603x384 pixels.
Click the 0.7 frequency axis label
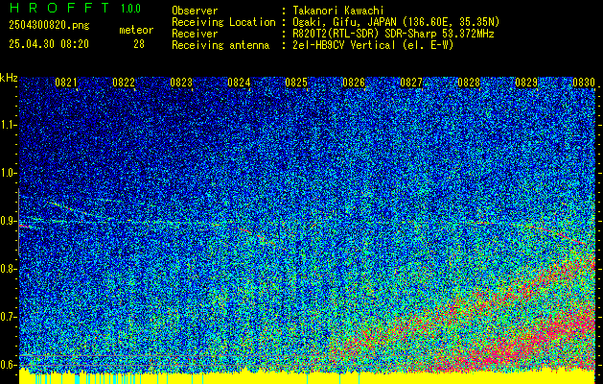click(x=8, y=317)
